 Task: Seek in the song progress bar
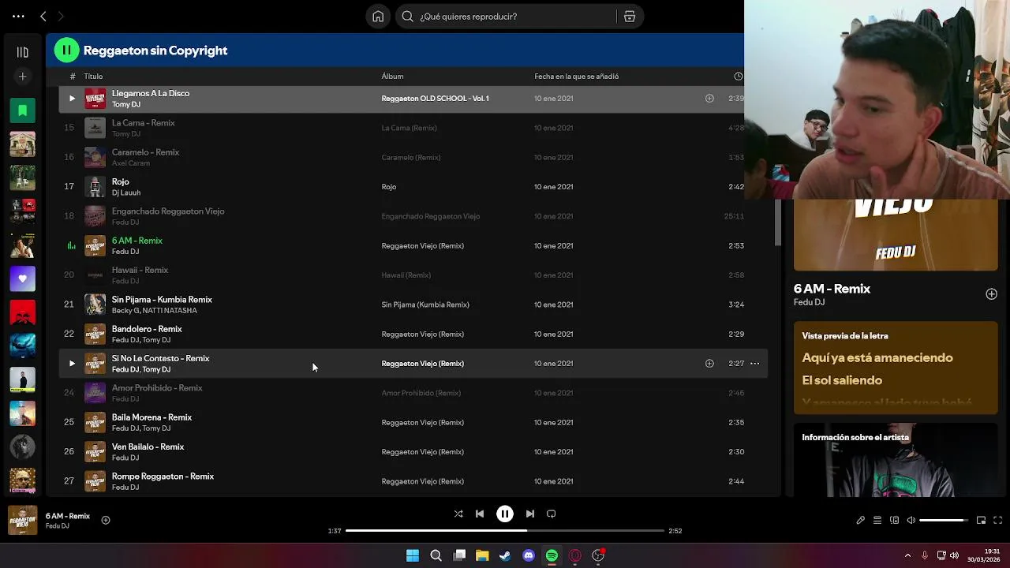click(x=505, y=531)
